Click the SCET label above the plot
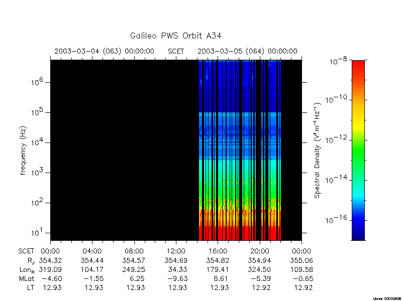 pos(176,51)
